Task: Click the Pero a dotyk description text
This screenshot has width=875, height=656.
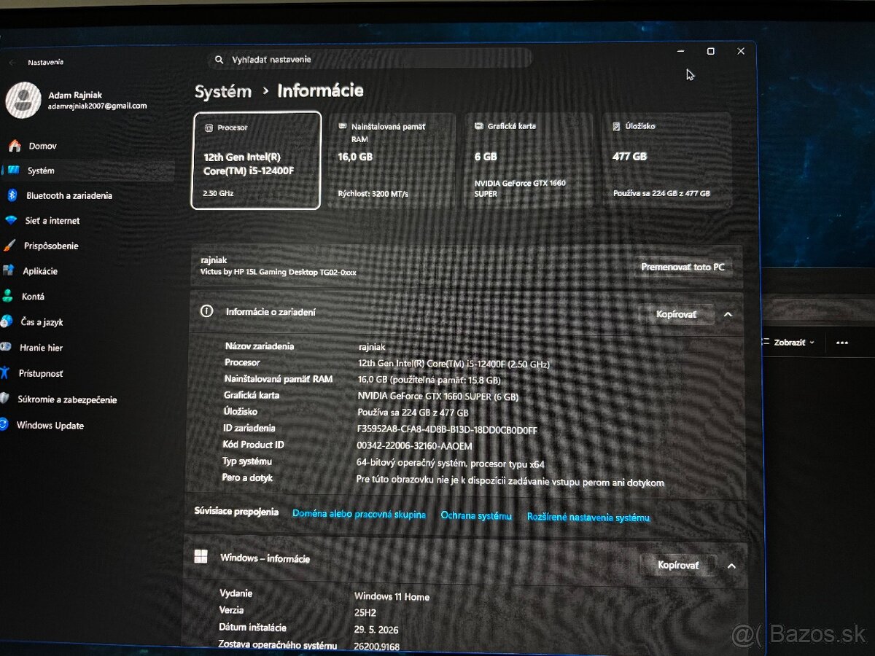Action: click(510, 482)
